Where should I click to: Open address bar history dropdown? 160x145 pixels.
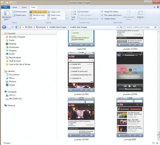[x=117, y=27]
